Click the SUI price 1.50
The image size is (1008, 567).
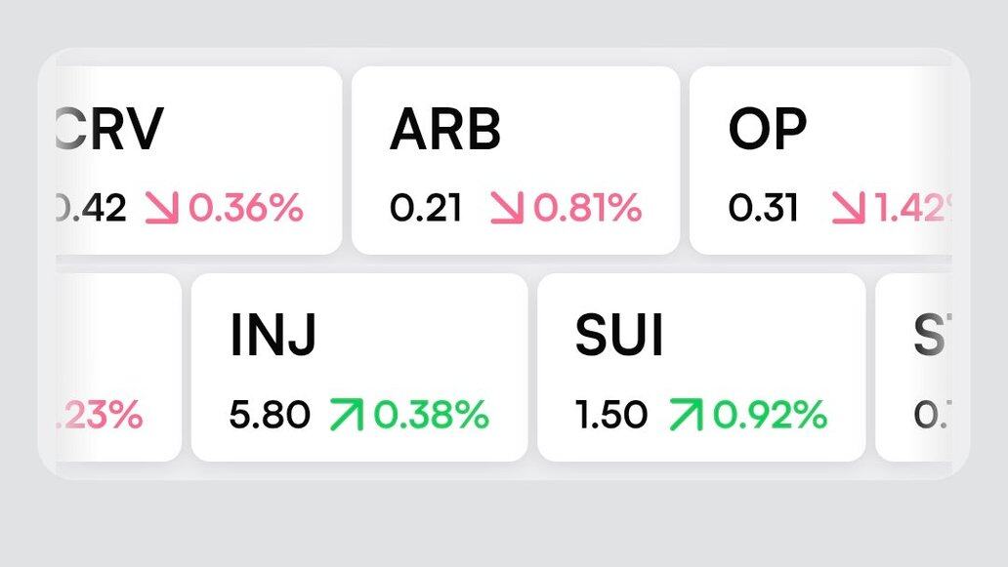(610, 416)
